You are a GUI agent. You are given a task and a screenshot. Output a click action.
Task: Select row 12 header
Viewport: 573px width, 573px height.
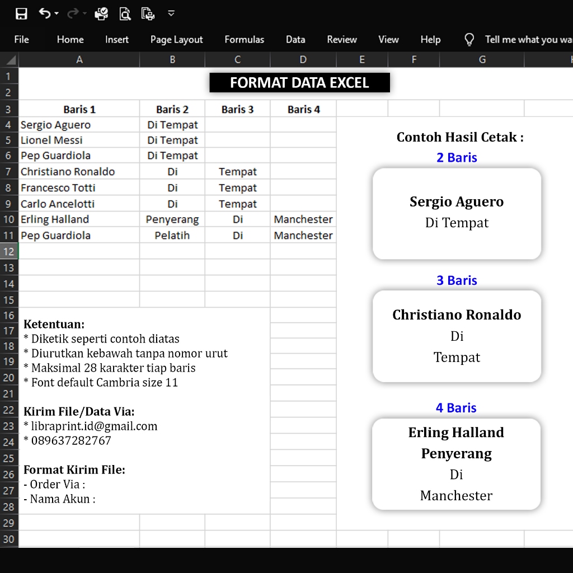coord(9,251)
